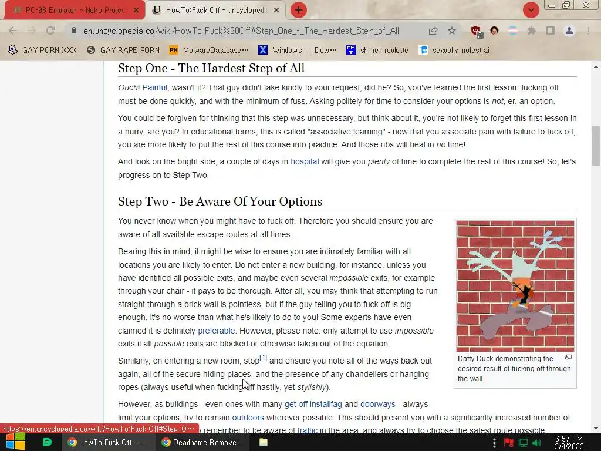This screenshot has width=601, height=451.
Task: Close the HowTo Uncyclopedia tab
Action: [276, 11]
